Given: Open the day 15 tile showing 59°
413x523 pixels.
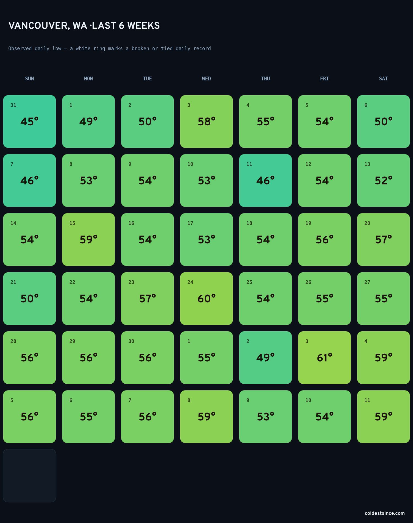Looking at the screenshot, I should [x=88, y=239].
